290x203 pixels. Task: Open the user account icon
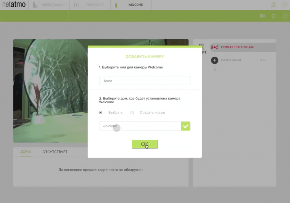274,5
